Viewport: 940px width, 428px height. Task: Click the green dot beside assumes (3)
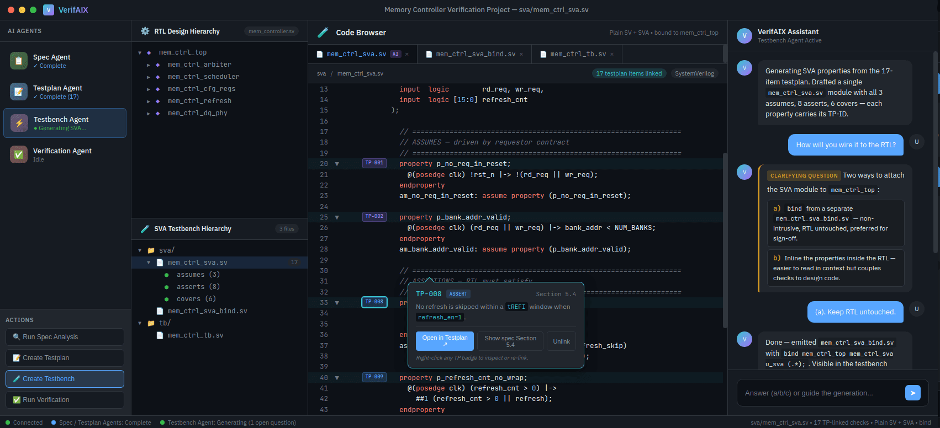pos(166,275)
